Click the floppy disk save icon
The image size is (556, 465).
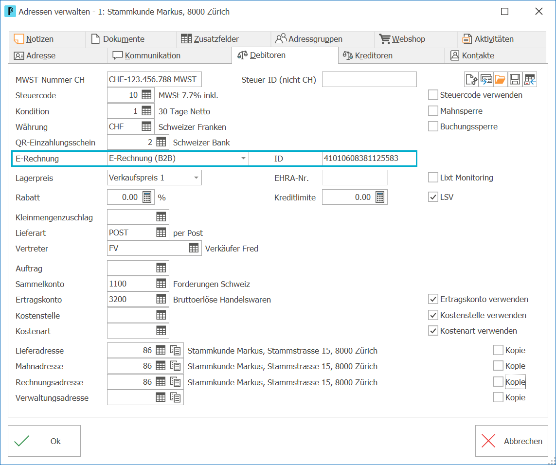click(515, 79)
